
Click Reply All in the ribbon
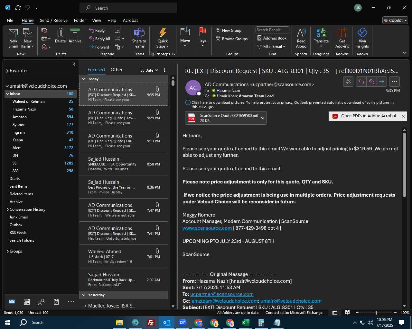[99, 39]
